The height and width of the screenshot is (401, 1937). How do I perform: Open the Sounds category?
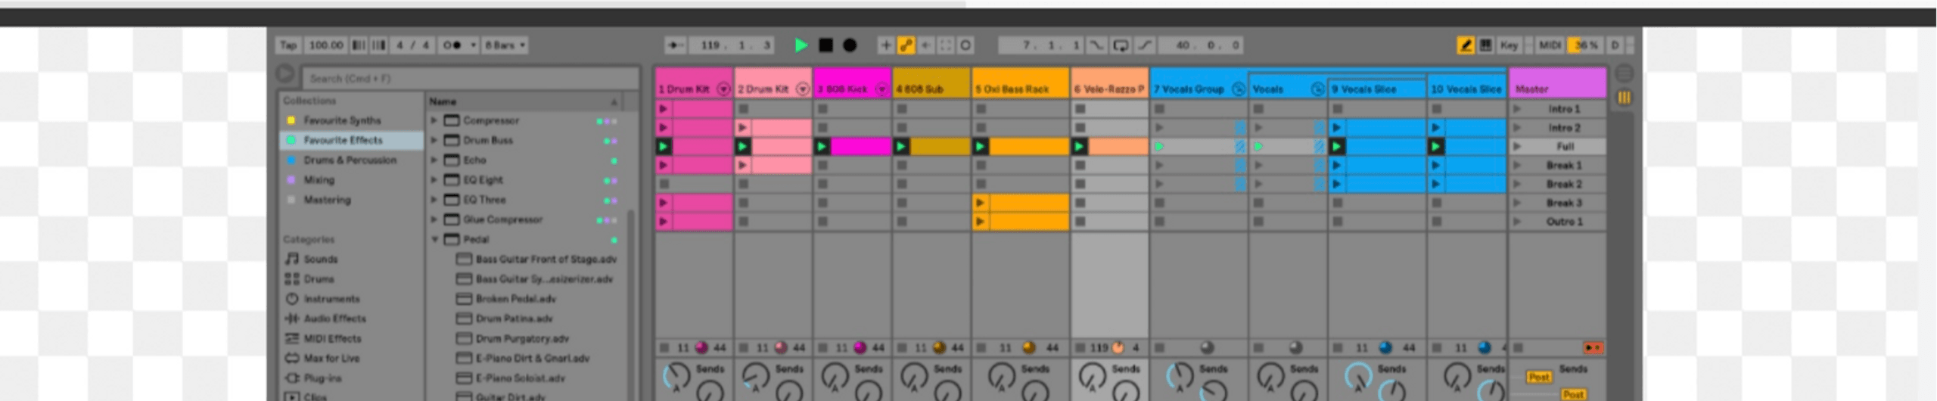(x=320, y=259)
